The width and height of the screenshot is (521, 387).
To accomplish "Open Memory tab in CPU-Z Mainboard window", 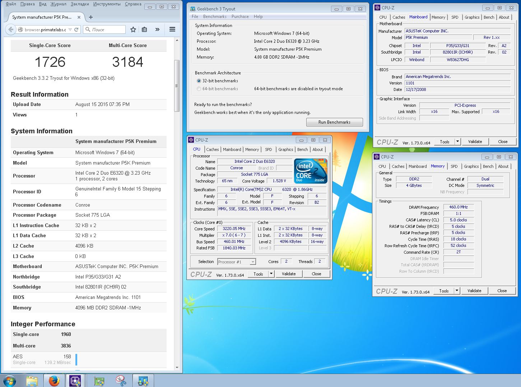I will (x=438, y=17).
